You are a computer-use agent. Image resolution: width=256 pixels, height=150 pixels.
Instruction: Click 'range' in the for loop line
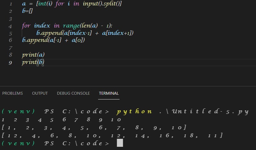click(71, 26)
